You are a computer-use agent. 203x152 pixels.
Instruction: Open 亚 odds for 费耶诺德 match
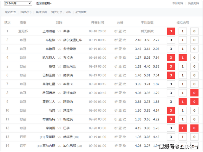[120, 93]
